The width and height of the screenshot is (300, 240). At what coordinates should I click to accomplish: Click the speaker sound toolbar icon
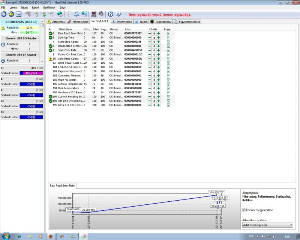[x=101, y=14]
